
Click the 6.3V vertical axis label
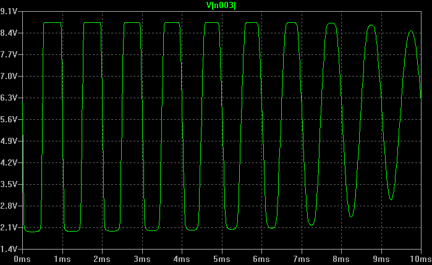(11, 98)
